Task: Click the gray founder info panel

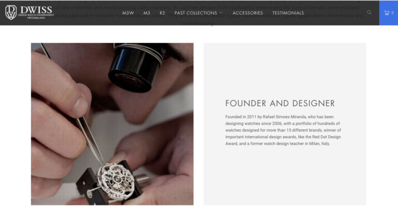Action: pos(285,124)
